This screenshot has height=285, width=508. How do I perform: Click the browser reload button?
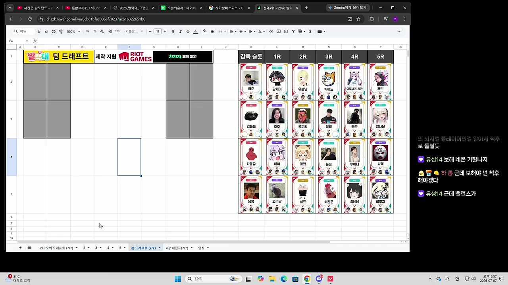click(30, 19)
